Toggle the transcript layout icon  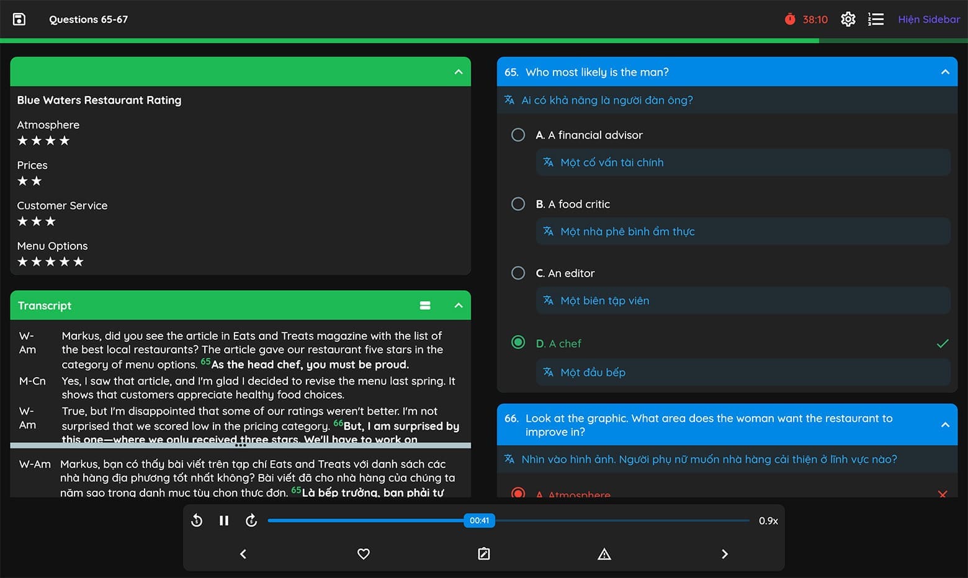tap(425, 305)
